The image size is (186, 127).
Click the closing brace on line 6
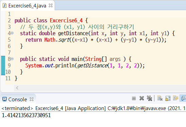coord(21,46)
